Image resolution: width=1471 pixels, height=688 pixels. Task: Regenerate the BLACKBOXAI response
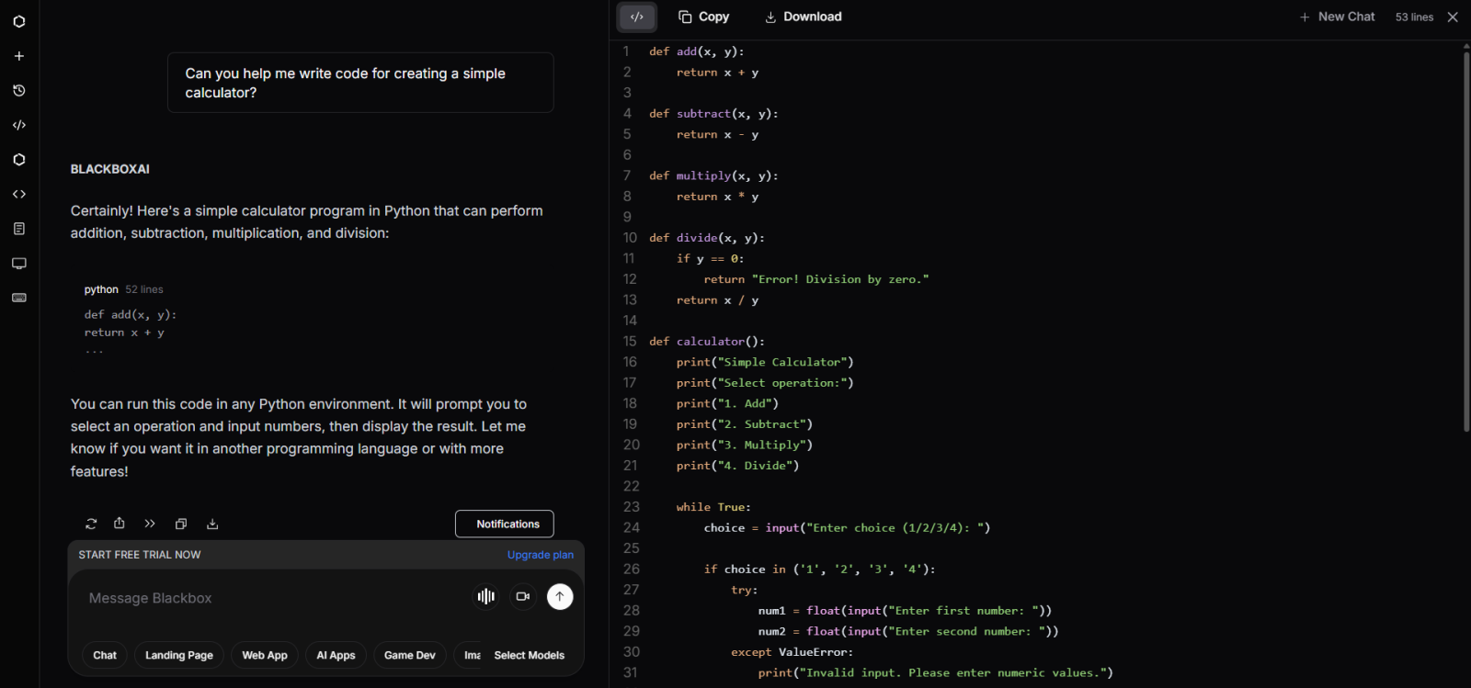pos(91,524)
